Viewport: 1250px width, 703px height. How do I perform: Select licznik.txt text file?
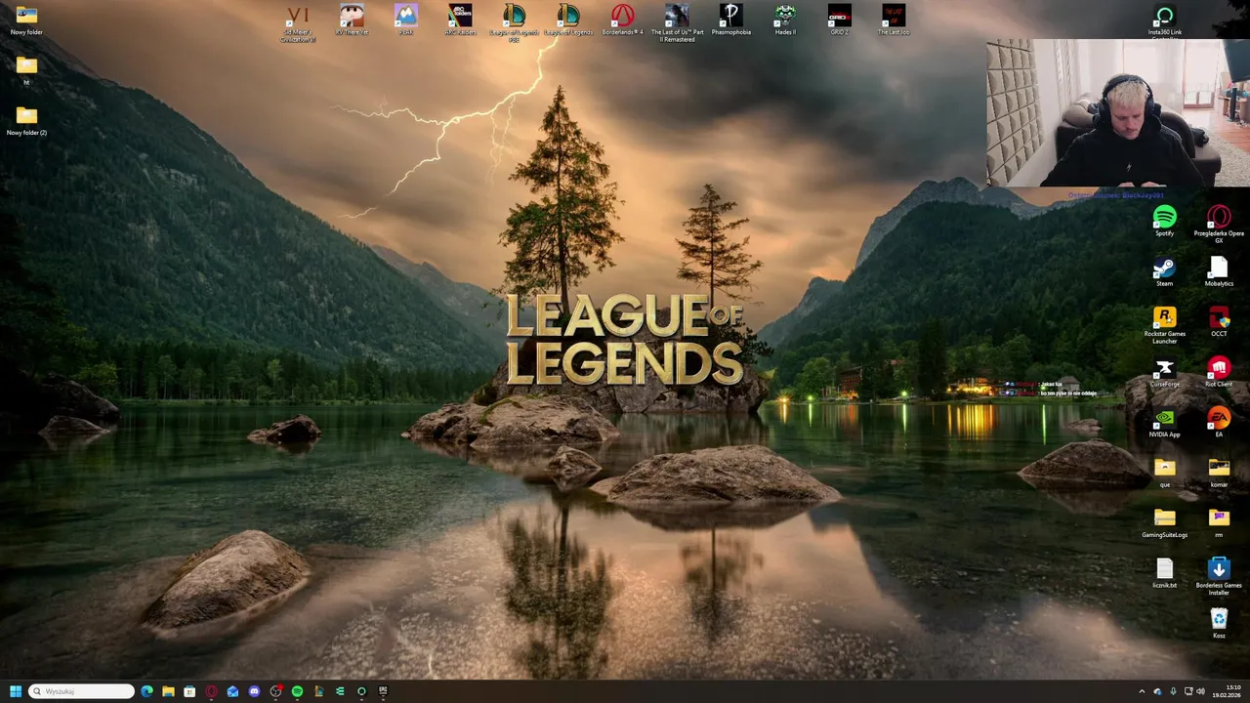coord(1164,573)
